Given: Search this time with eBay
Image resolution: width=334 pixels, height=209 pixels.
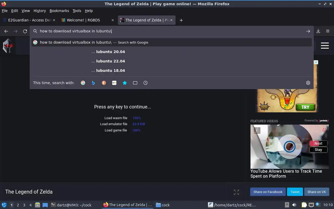Looking at the screenshot, I should 114,83.
